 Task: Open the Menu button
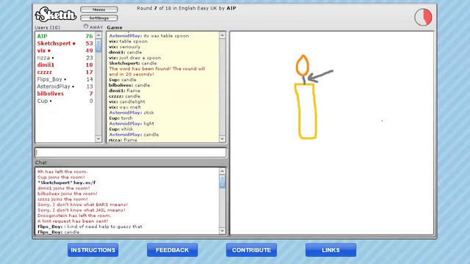tap(99, 10)
